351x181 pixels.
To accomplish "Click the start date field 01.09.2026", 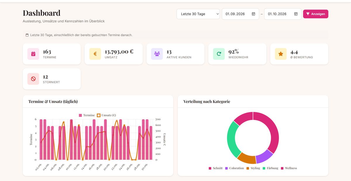I will tap(240, 14).
